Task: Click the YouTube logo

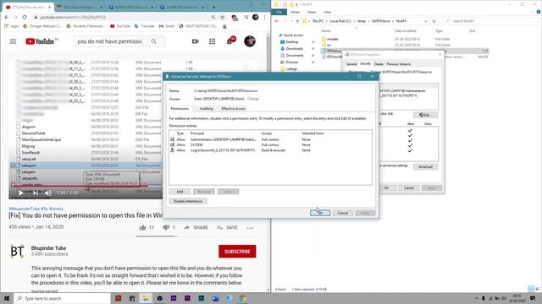Action: 40,41
